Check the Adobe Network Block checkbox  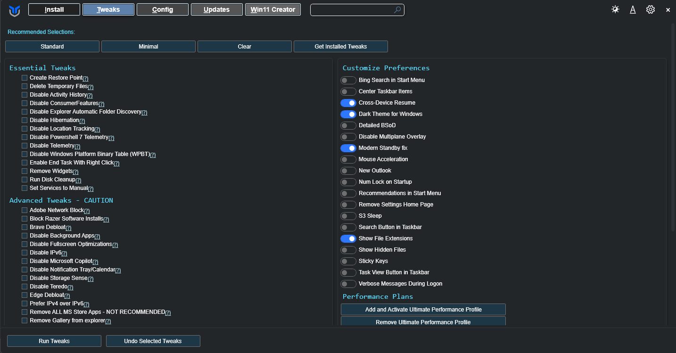25,210
